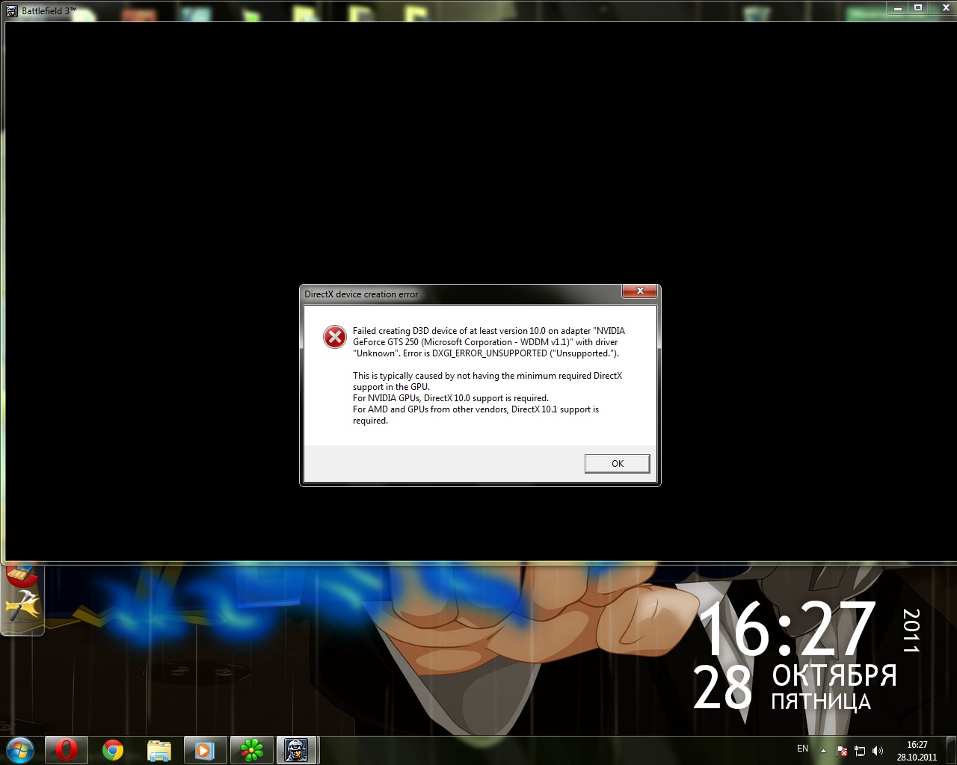The width and height of the screenshot is (957, 765).
Task: Click the vertical 2011 year text on desktop gadget
Action: coord(911,631)
